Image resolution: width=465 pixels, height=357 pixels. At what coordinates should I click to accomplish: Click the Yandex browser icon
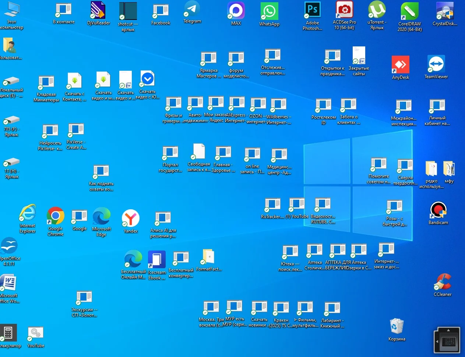(130, 218)
